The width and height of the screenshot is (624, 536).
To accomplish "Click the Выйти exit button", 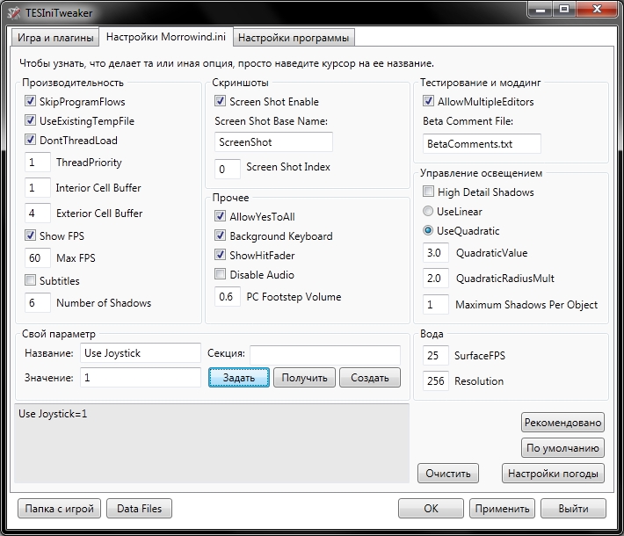I will pyautogui.click(x=573, y=509).
